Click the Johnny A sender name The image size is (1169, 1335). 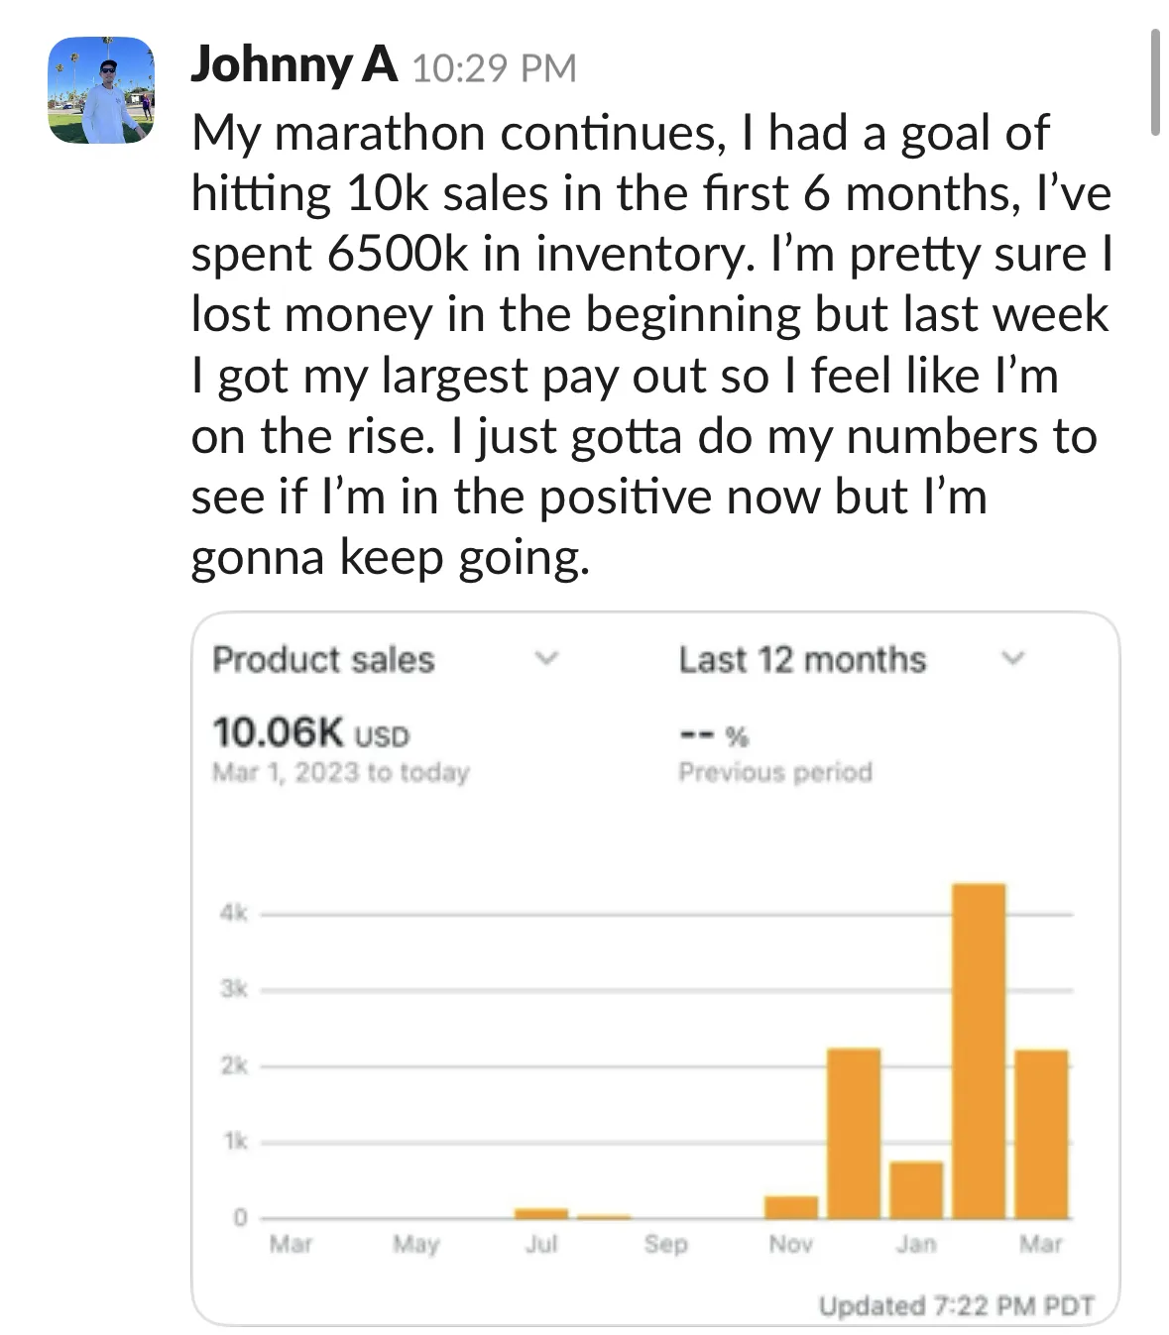tap(293, 65)
